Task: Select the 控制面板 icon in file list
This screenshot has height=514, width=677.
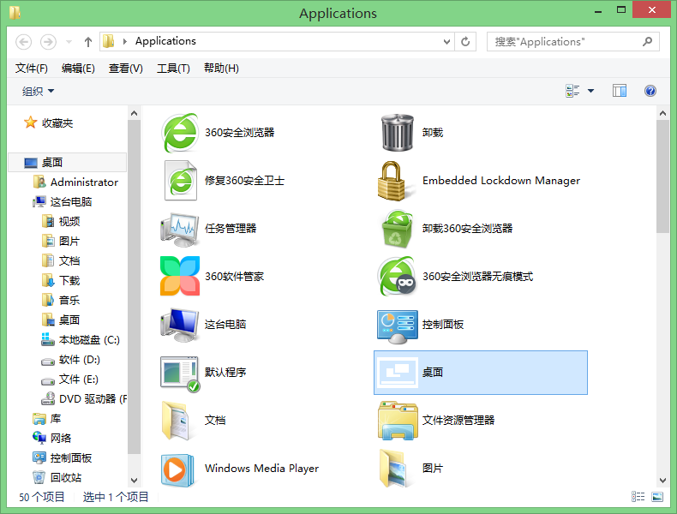Action: click(x=397, y=325)
